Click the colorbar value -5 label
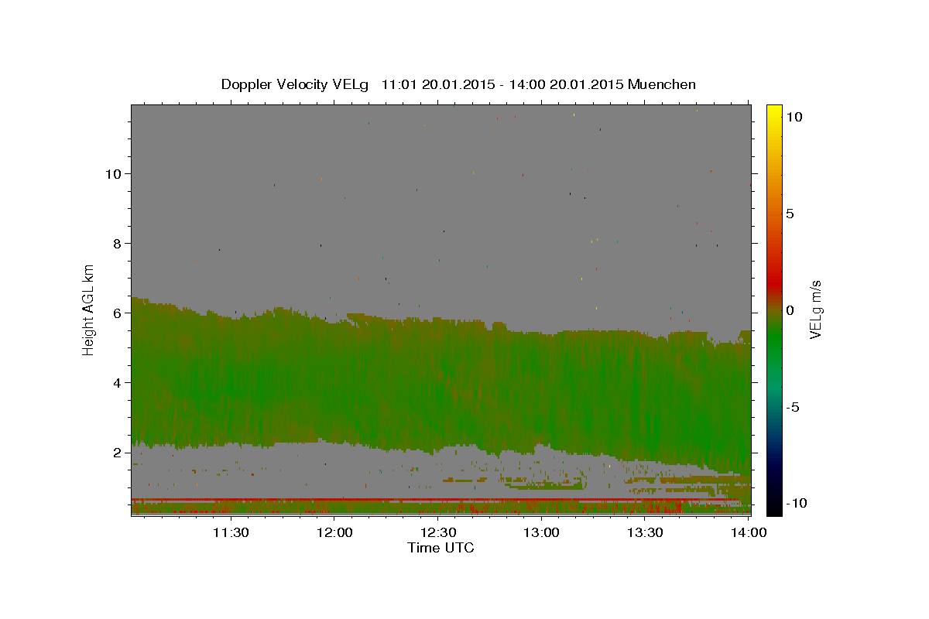Viewport: 929px width, 619px height. pyautogui.click(x=792, y=407)
